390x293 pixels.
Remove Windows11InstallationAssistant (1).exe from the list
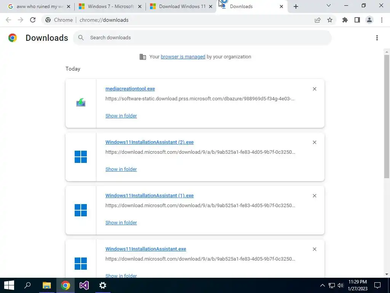pos(315,196)
